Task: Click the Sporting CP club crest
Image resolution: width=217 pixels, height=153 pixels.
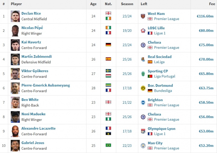Action: click(x=143, y=74)
